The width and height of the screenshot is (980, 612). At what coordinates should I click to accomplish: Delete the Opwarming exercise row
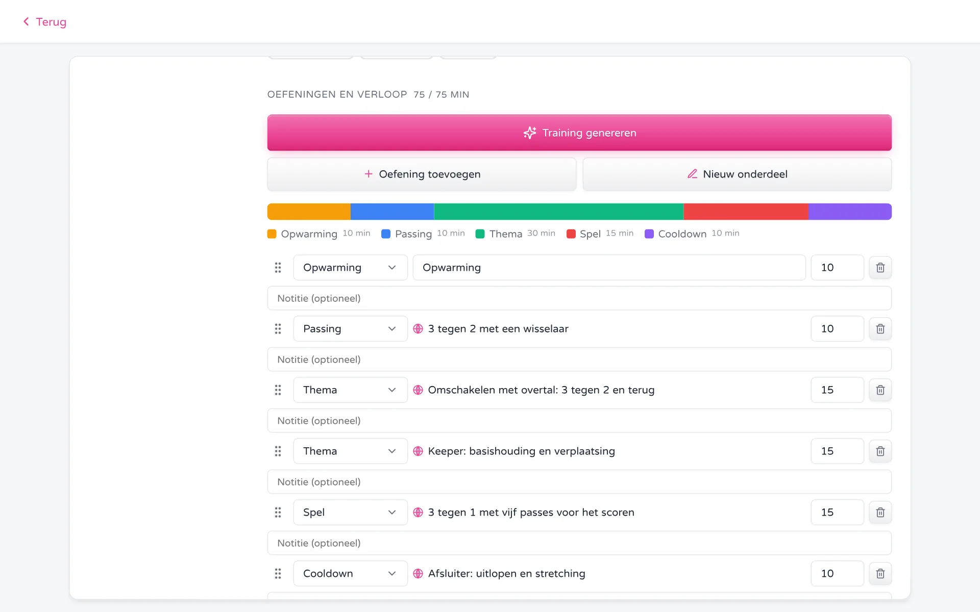pos(880,267)
